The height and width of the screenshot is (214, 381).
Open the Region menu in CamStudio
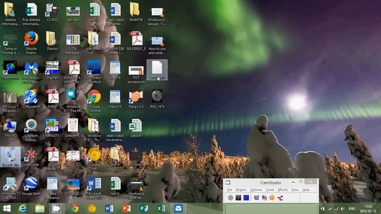tap(241, 190)
